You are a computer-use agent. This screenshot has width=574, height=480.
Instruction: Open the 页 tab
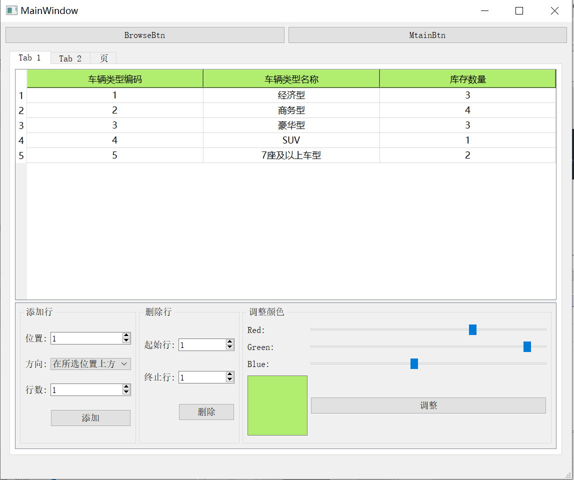103,58
